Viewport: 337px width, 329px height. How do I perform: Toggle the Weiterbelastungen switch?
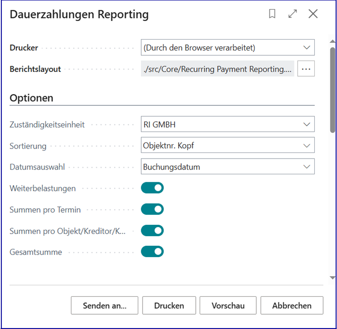[x=152, y=188]
